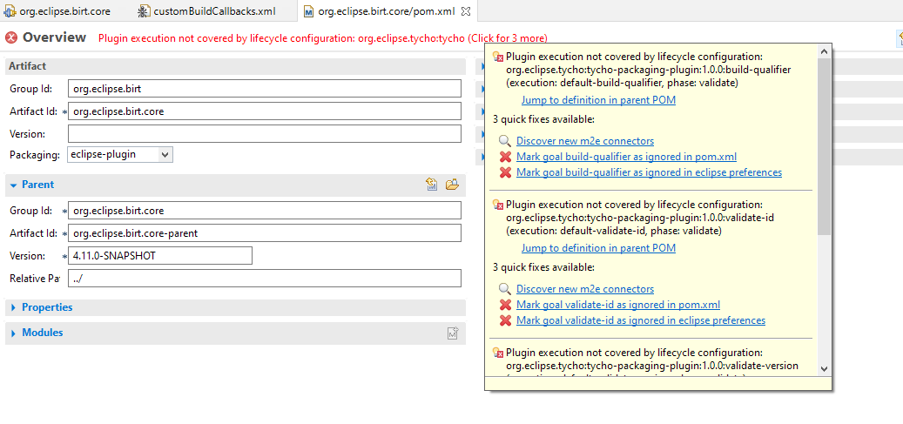This screenshot has height=424, width=903.
Task: Click the new module icon in Modules section
Action: (x=452, y=333)
